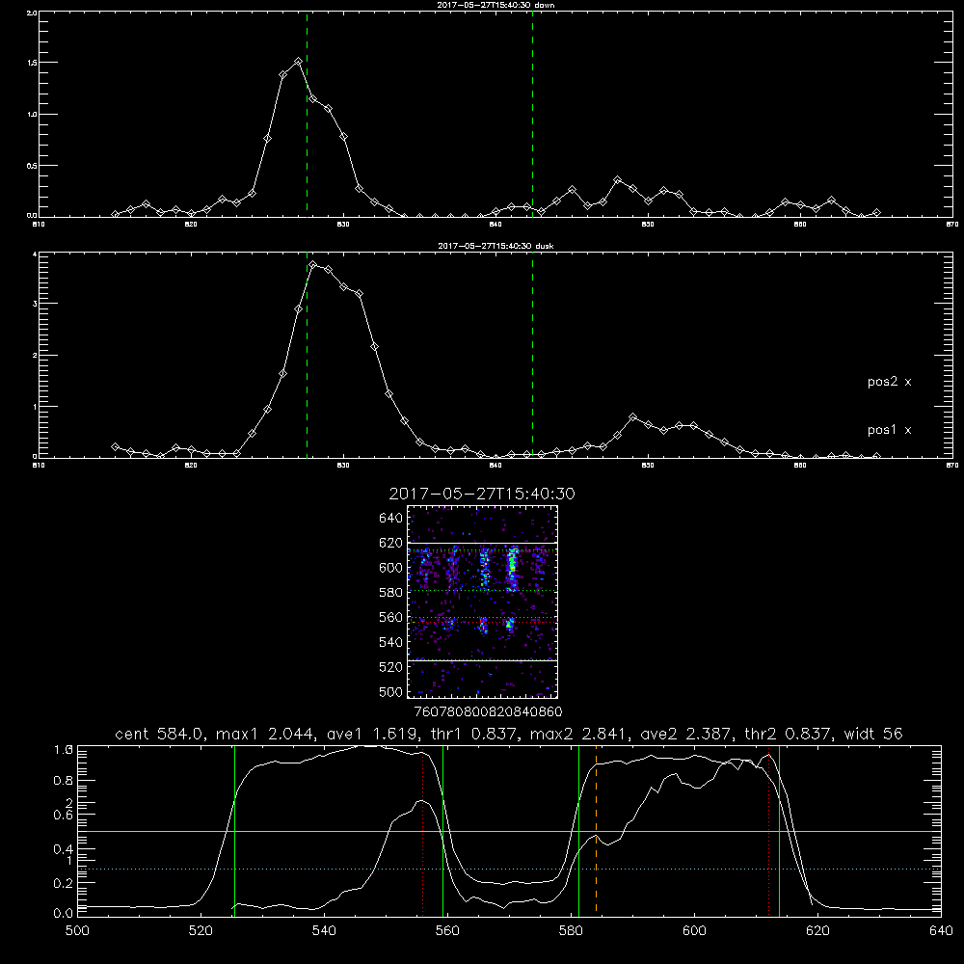Click the 'widt 56' value in stats line
The image size is (964, 964).
click(x=873, y=734)
